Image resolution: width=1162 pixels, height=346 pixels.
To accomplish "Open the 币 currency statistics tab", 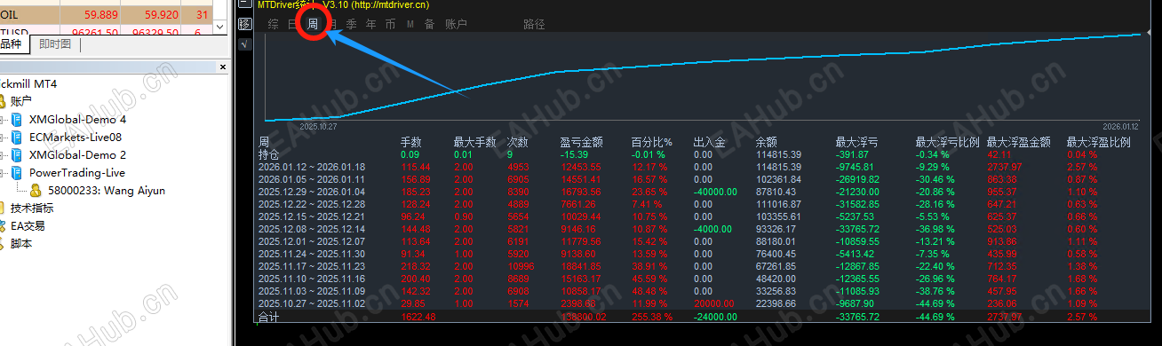I will 391,24.
